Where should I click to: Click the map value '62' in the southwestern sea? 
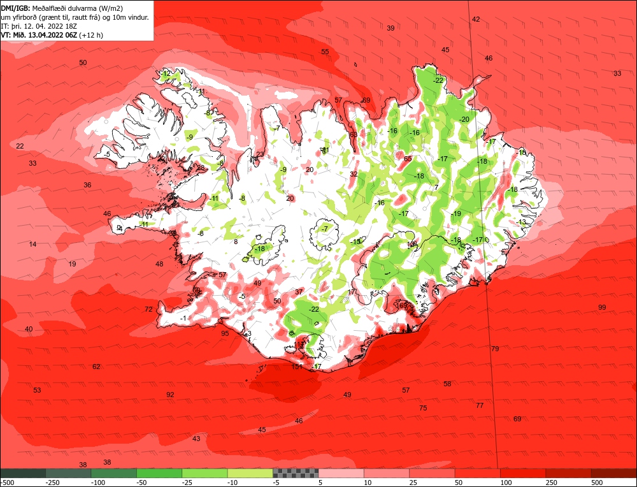coord(96,367)
